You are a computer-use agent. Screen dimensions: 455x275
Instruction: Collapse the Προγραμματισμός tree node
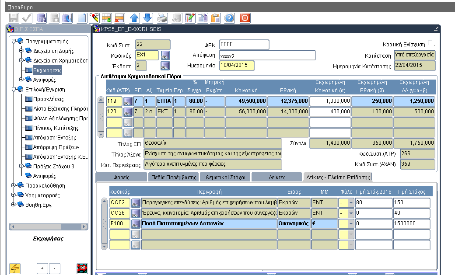[14, 41]
